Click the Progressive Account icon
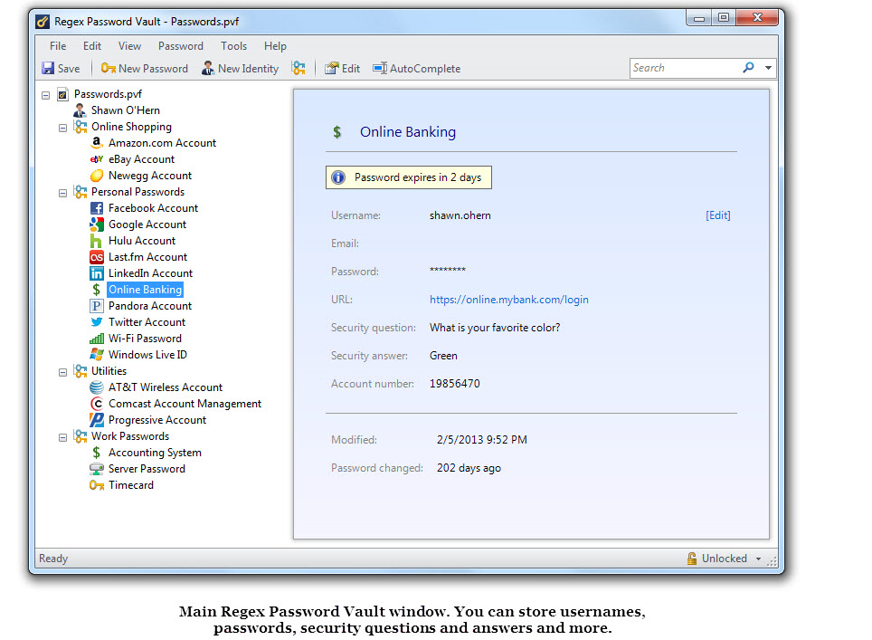Screen dimensions: 872x640 pos(96,420)
